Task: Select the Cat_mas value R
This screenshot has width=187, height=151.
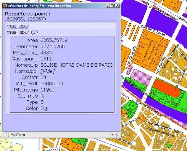Action: point(42,96)
